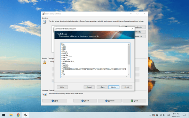Screen dimensions: 189x118
Task: Minimize the Zebra Setup Utilities window
Action: [131, 14]
